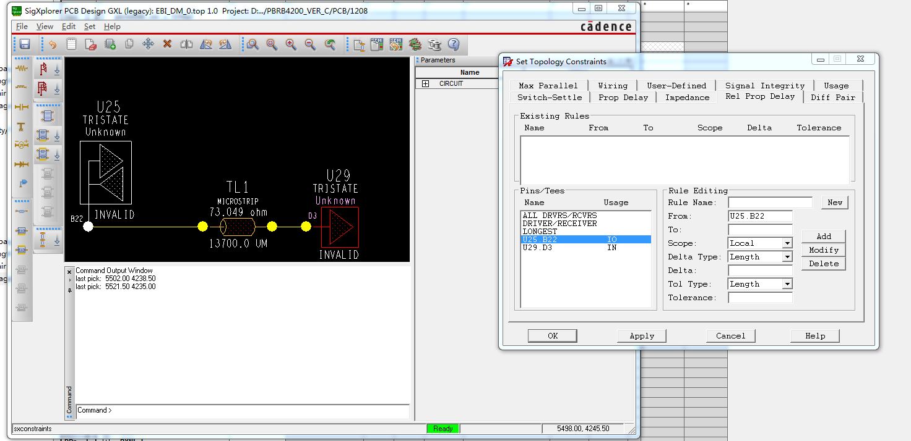Click the Apply button
Image resolution: width=911 pixels, height=441 pixels.
click(x=642, y=335)
